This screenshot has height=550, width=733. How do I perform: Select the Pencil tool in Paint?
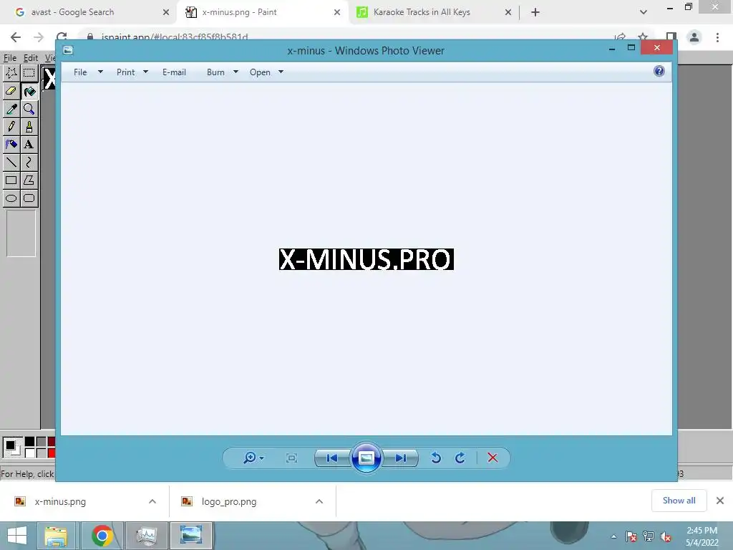point(11,126)
